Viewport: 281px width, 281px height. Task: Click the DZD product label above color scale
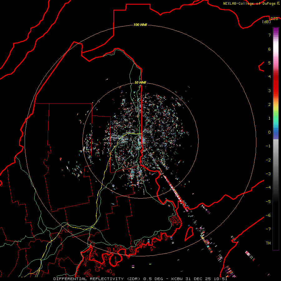tap(274, 19)
